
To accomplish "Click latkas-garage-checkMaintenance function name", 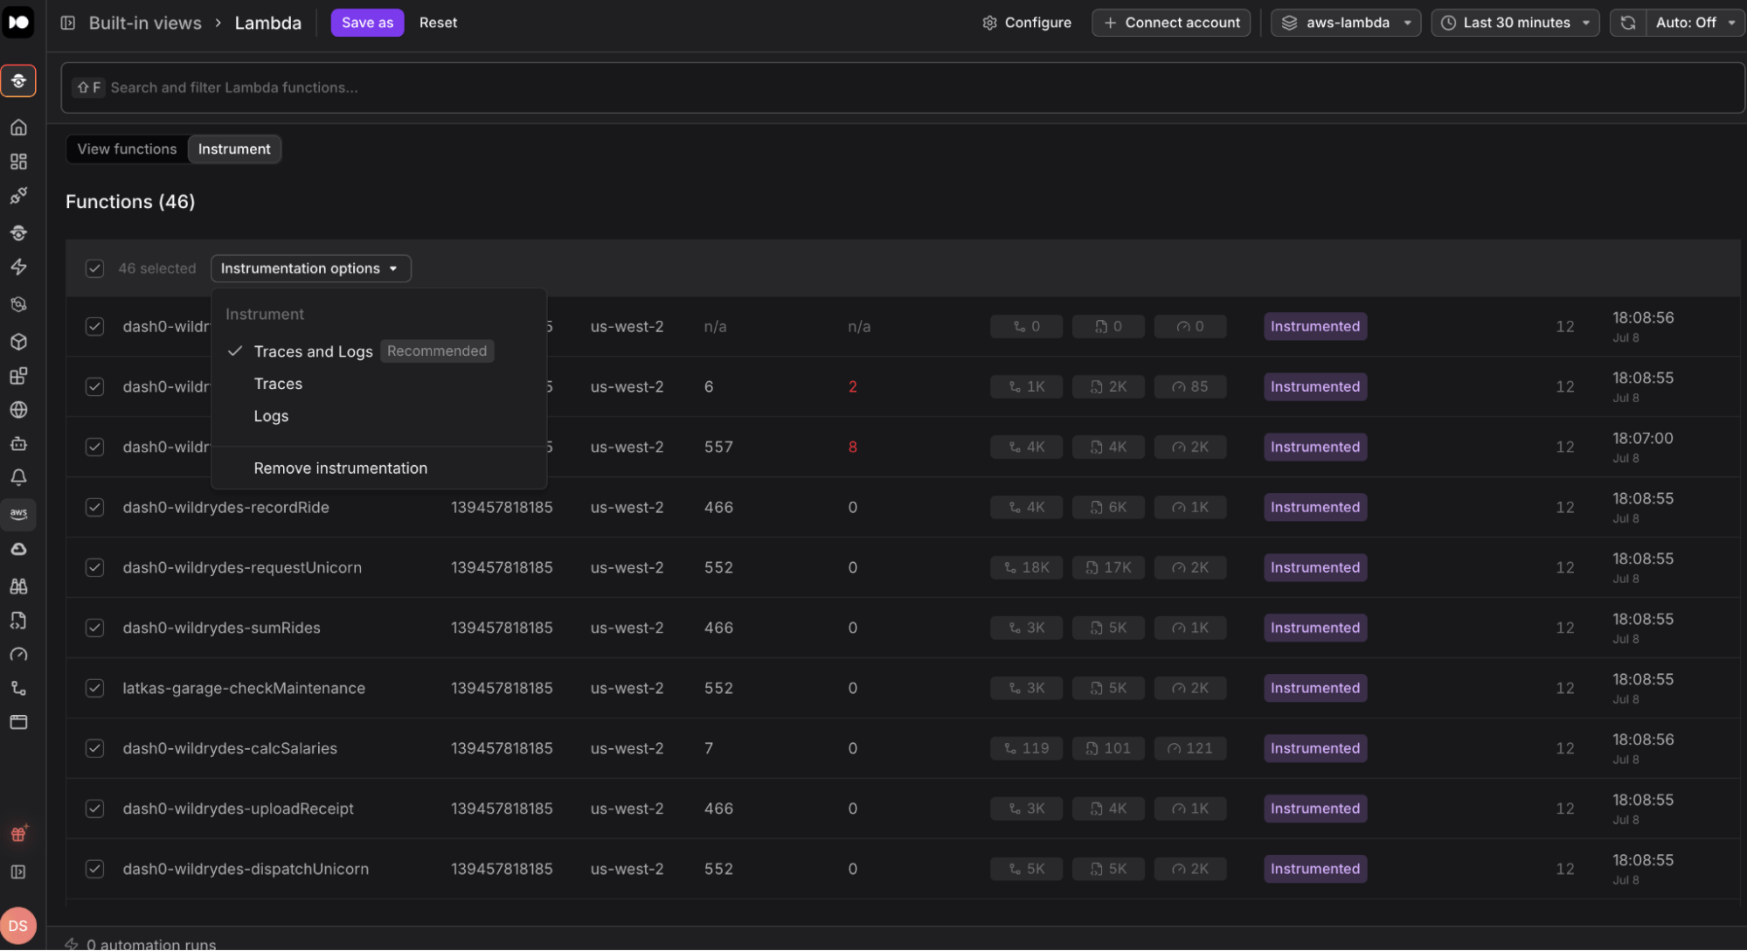I will [x=244, y=688].
